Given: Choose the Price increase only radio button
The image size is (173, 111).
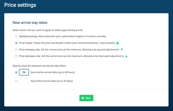Looking at the screenshot, I should [16, 50].
